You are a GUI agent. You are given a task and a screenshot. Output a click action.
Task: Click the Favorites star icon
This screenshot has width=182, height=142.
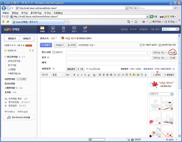tap(3, 22)
